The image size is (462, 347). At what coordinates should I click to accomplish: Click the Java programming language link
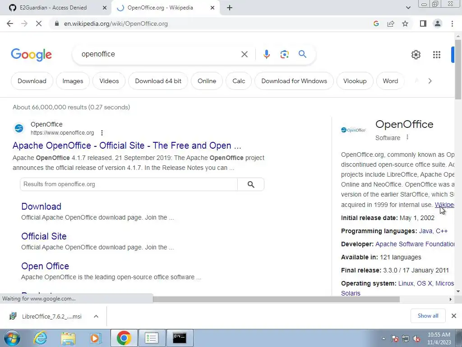click(425, 231)
